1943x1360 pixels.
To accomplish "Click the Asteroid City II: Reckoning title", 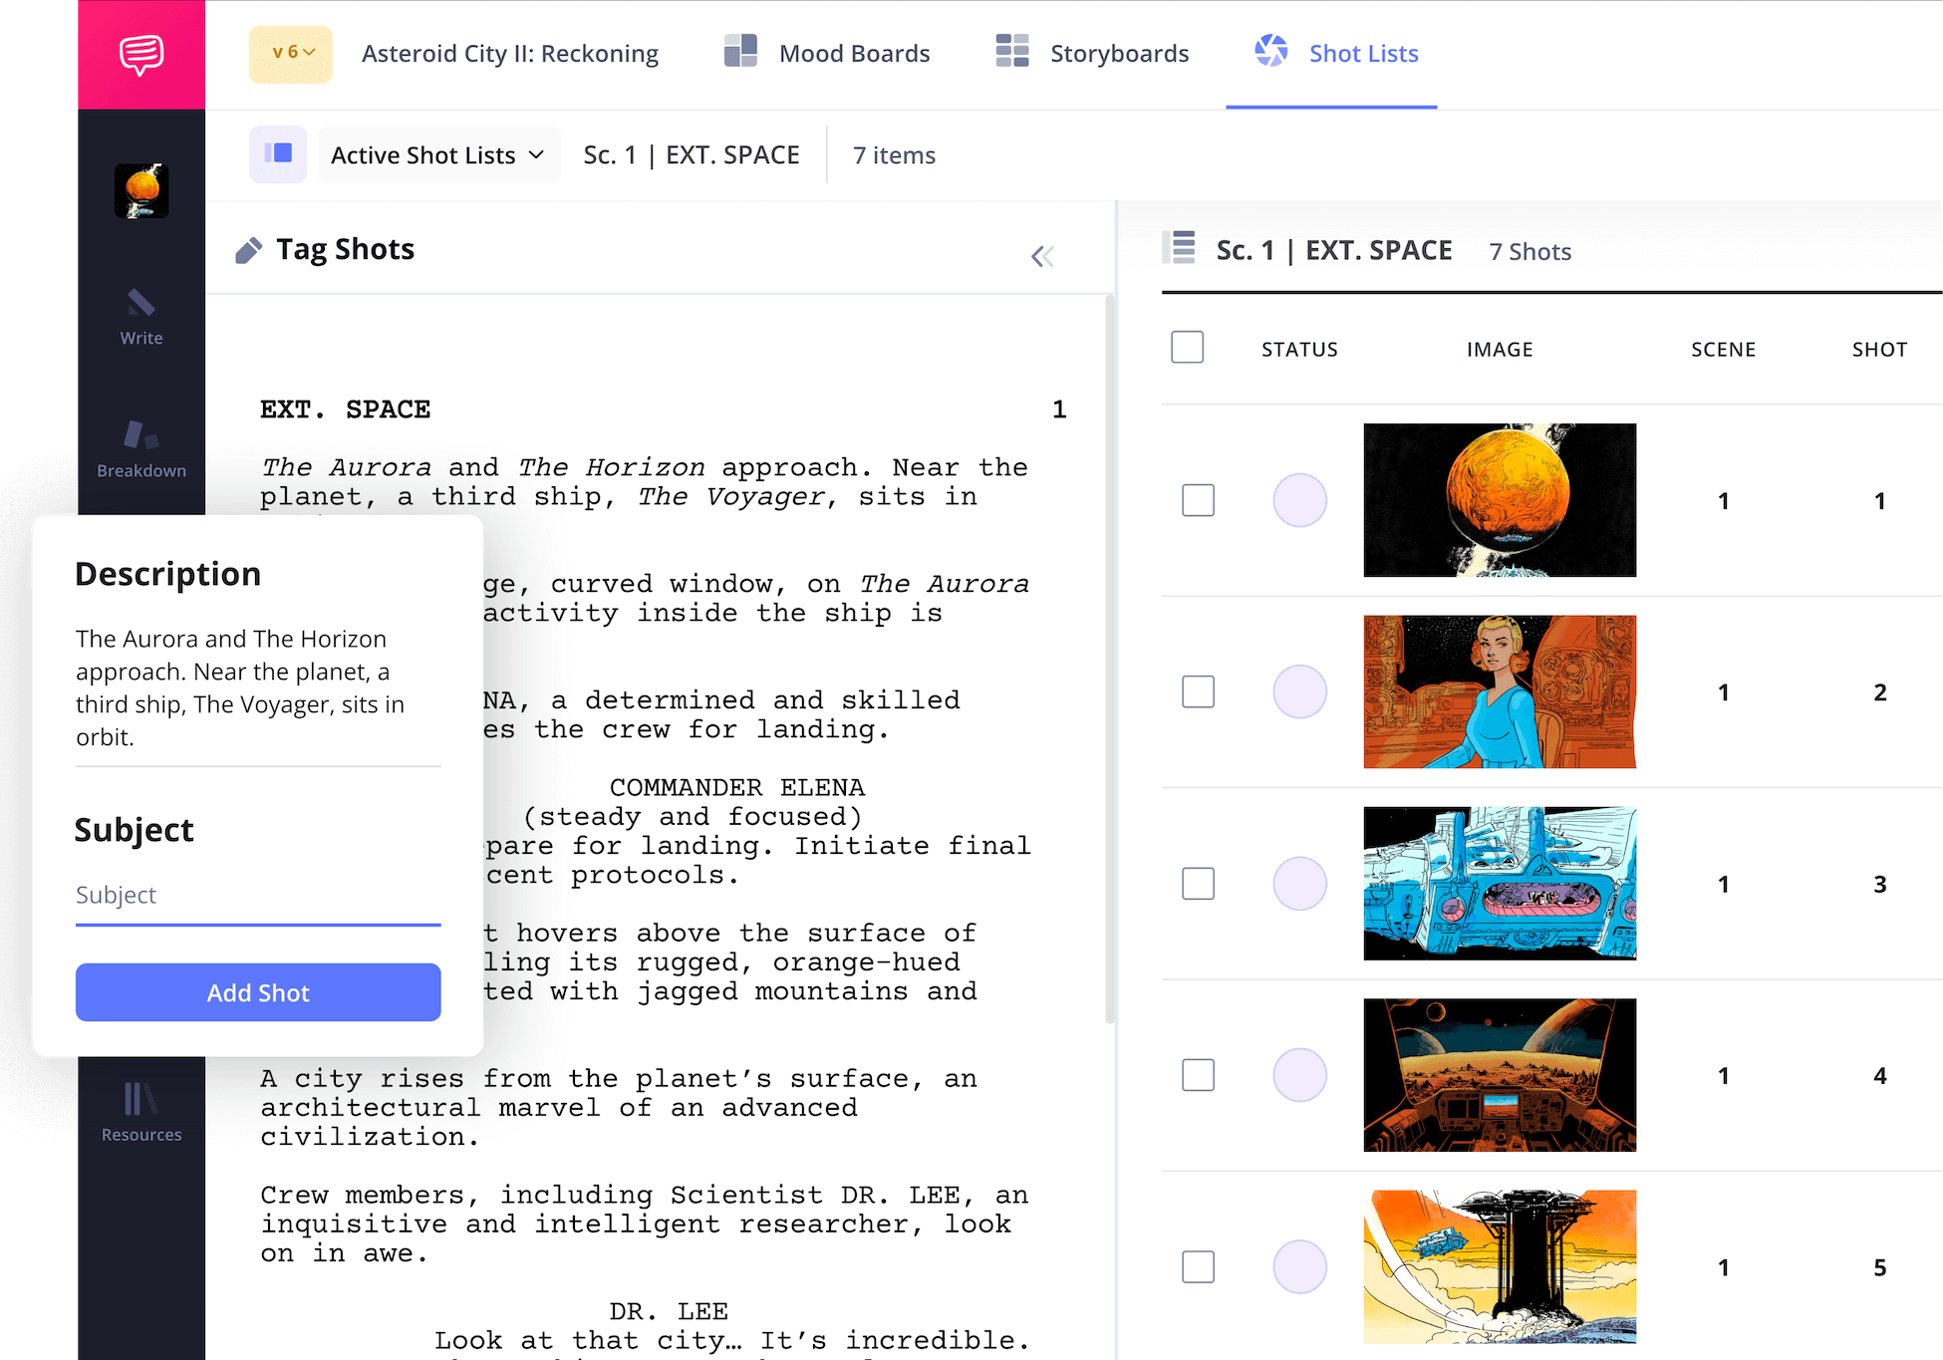I will (x=510, y=54).
